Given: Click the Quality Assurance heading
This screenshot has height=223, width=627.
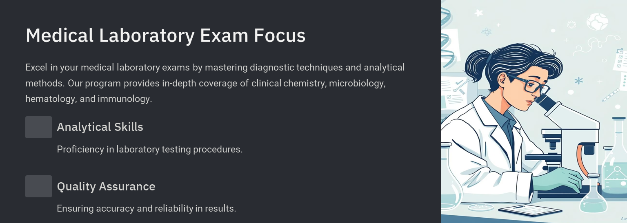Looking at the screenshot, I should [x=106, y=186].
